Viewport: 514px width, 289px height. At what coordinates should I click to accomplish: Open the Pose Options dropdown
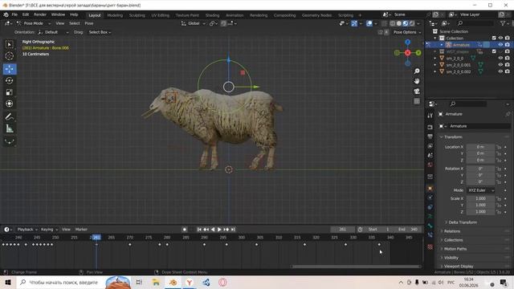point(407,32)
